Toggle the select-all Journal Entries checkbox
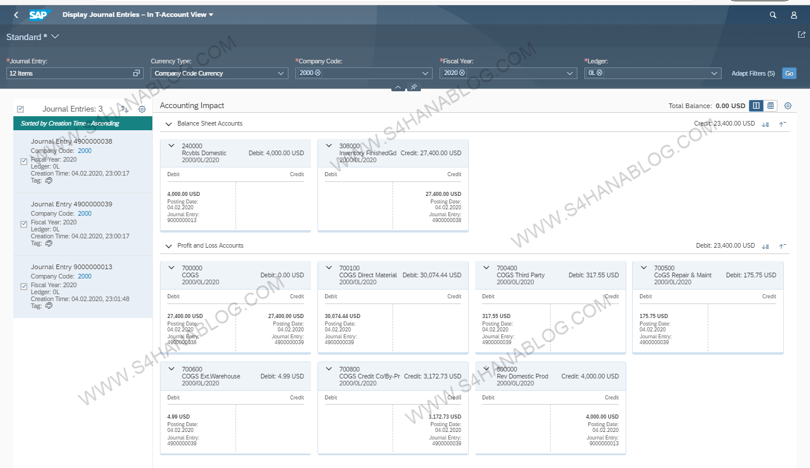 tap(20, 109)
